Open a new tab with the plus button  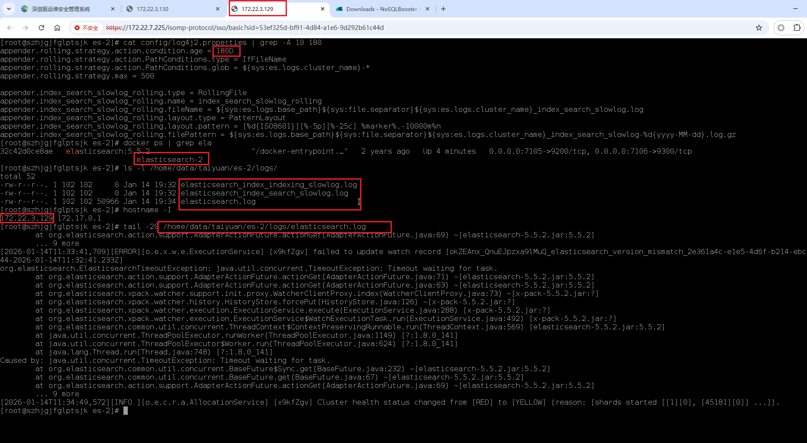coord(443,9)
